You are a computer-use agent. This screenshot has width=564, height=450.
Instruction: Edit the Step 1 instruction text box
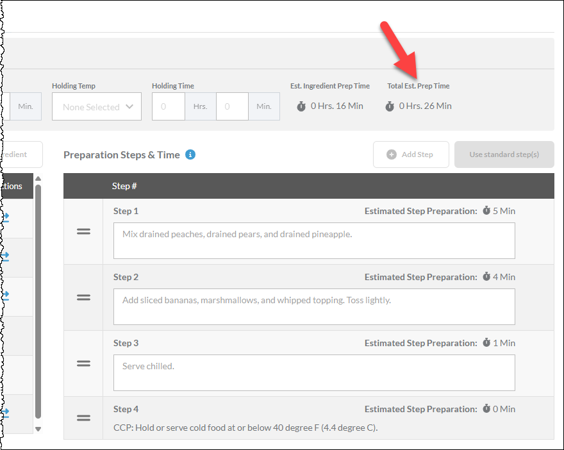[314, 240]
